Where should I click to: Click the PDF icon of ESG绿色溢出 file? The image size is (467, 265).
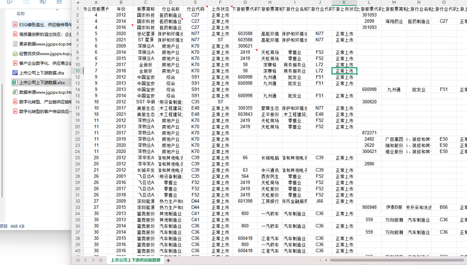[15, 25]
